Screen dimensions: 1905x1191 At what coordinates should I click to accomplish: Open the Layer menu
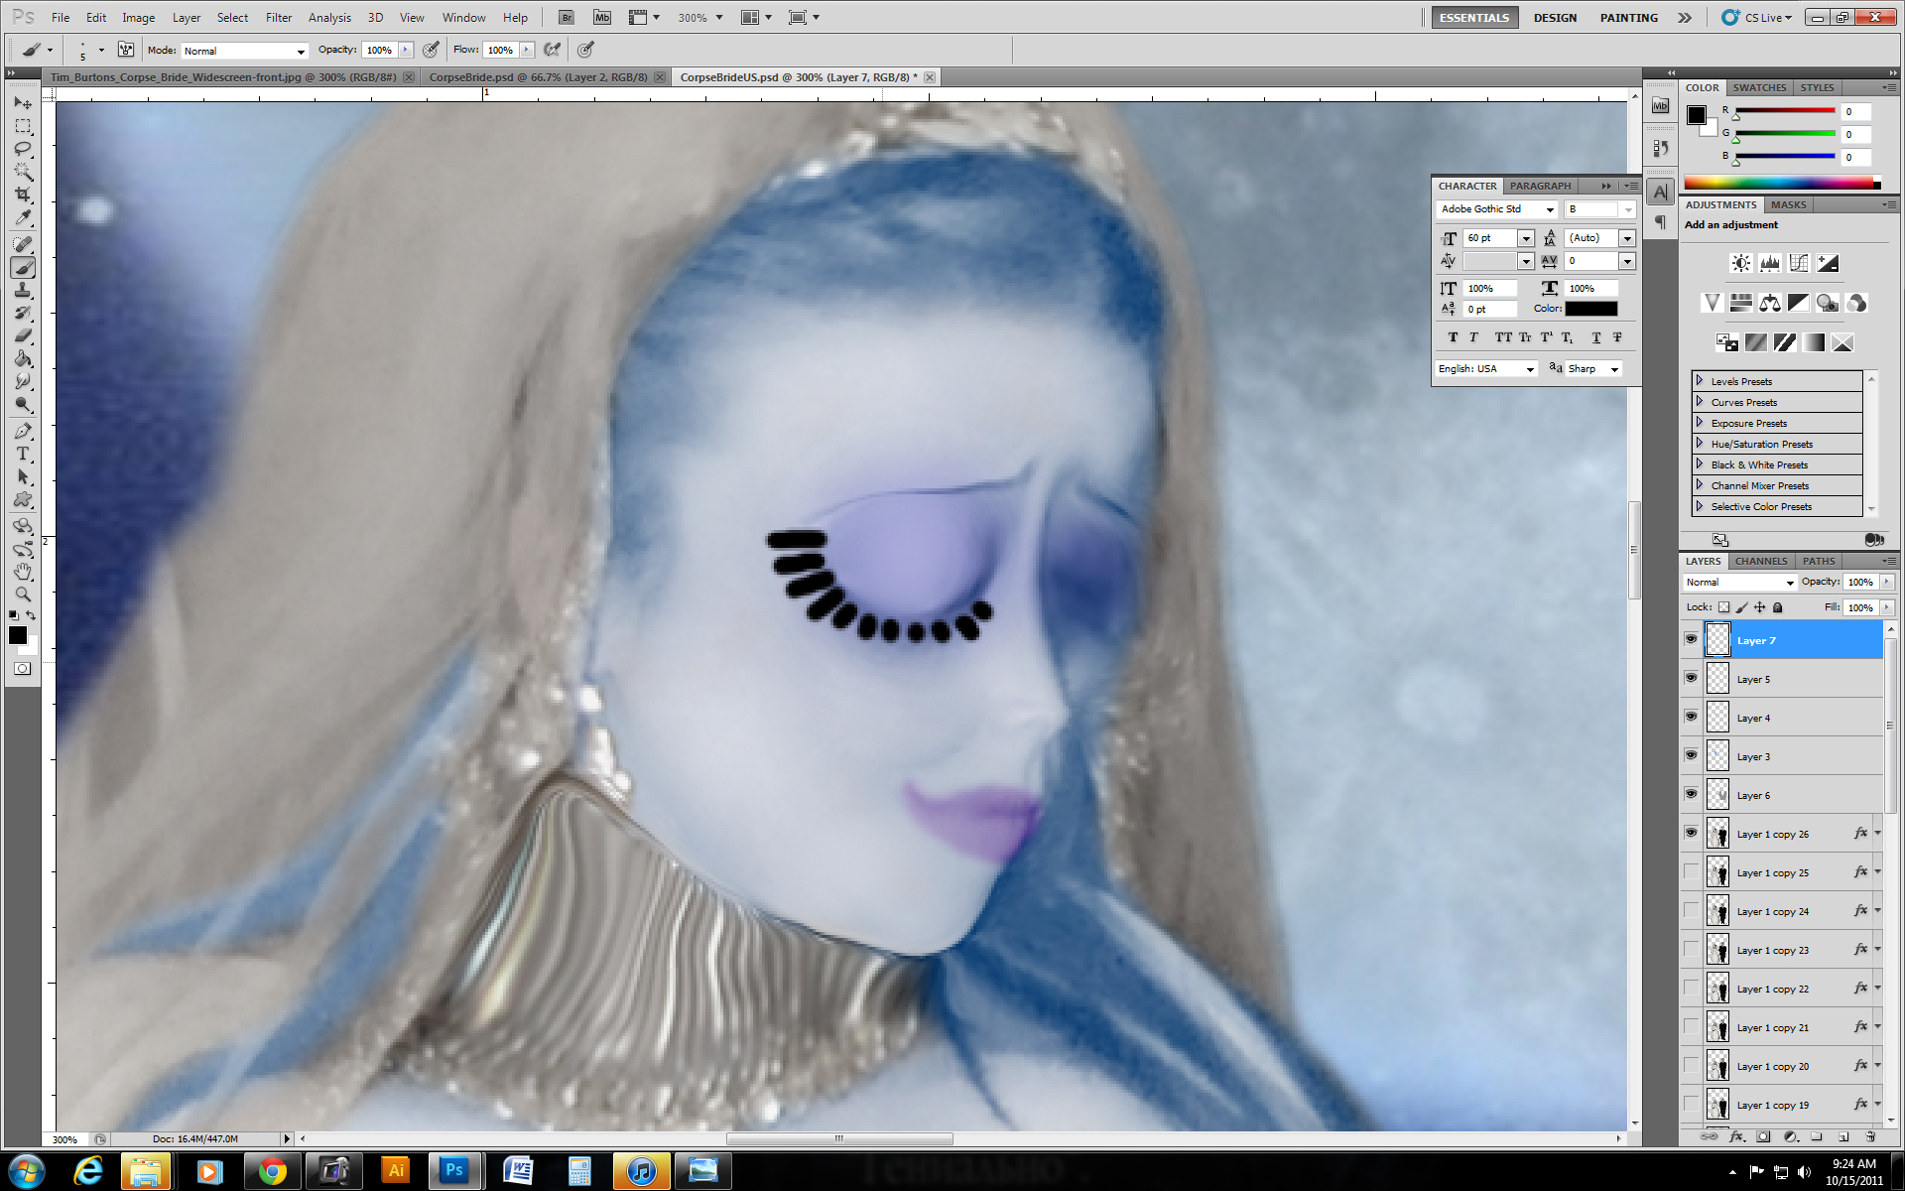[x=187, y=18]
